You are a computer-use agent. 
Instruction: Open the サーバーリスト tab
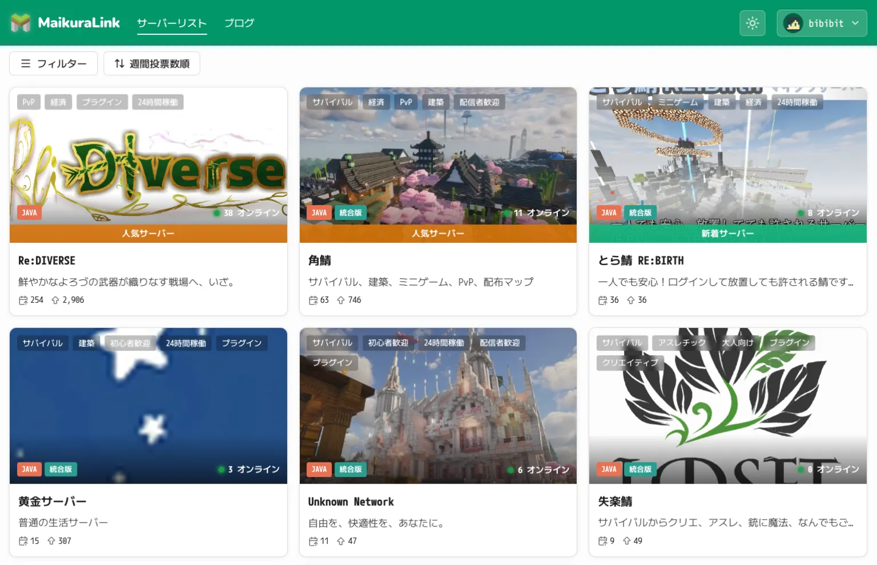[x=172, y=23]
